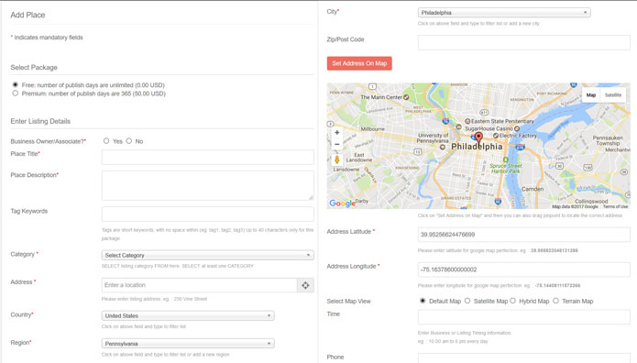Choose Yes for Business Owner/Associate
This screenshot has height=363, width=637.
[x=106, y=141]
